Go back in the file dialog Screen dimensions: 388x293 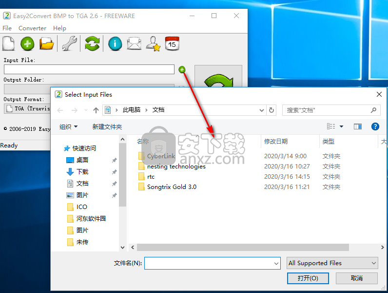click(x=60, y=110)
